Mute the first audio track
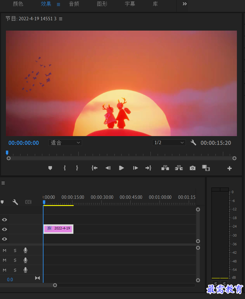The height and width of the screenshot is (299, 245). tap(5, 251)
